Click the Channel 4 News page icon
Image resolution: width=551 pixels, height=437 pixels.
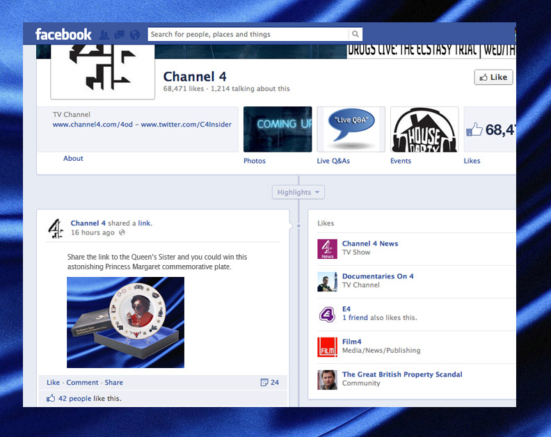tap(327, 249)
